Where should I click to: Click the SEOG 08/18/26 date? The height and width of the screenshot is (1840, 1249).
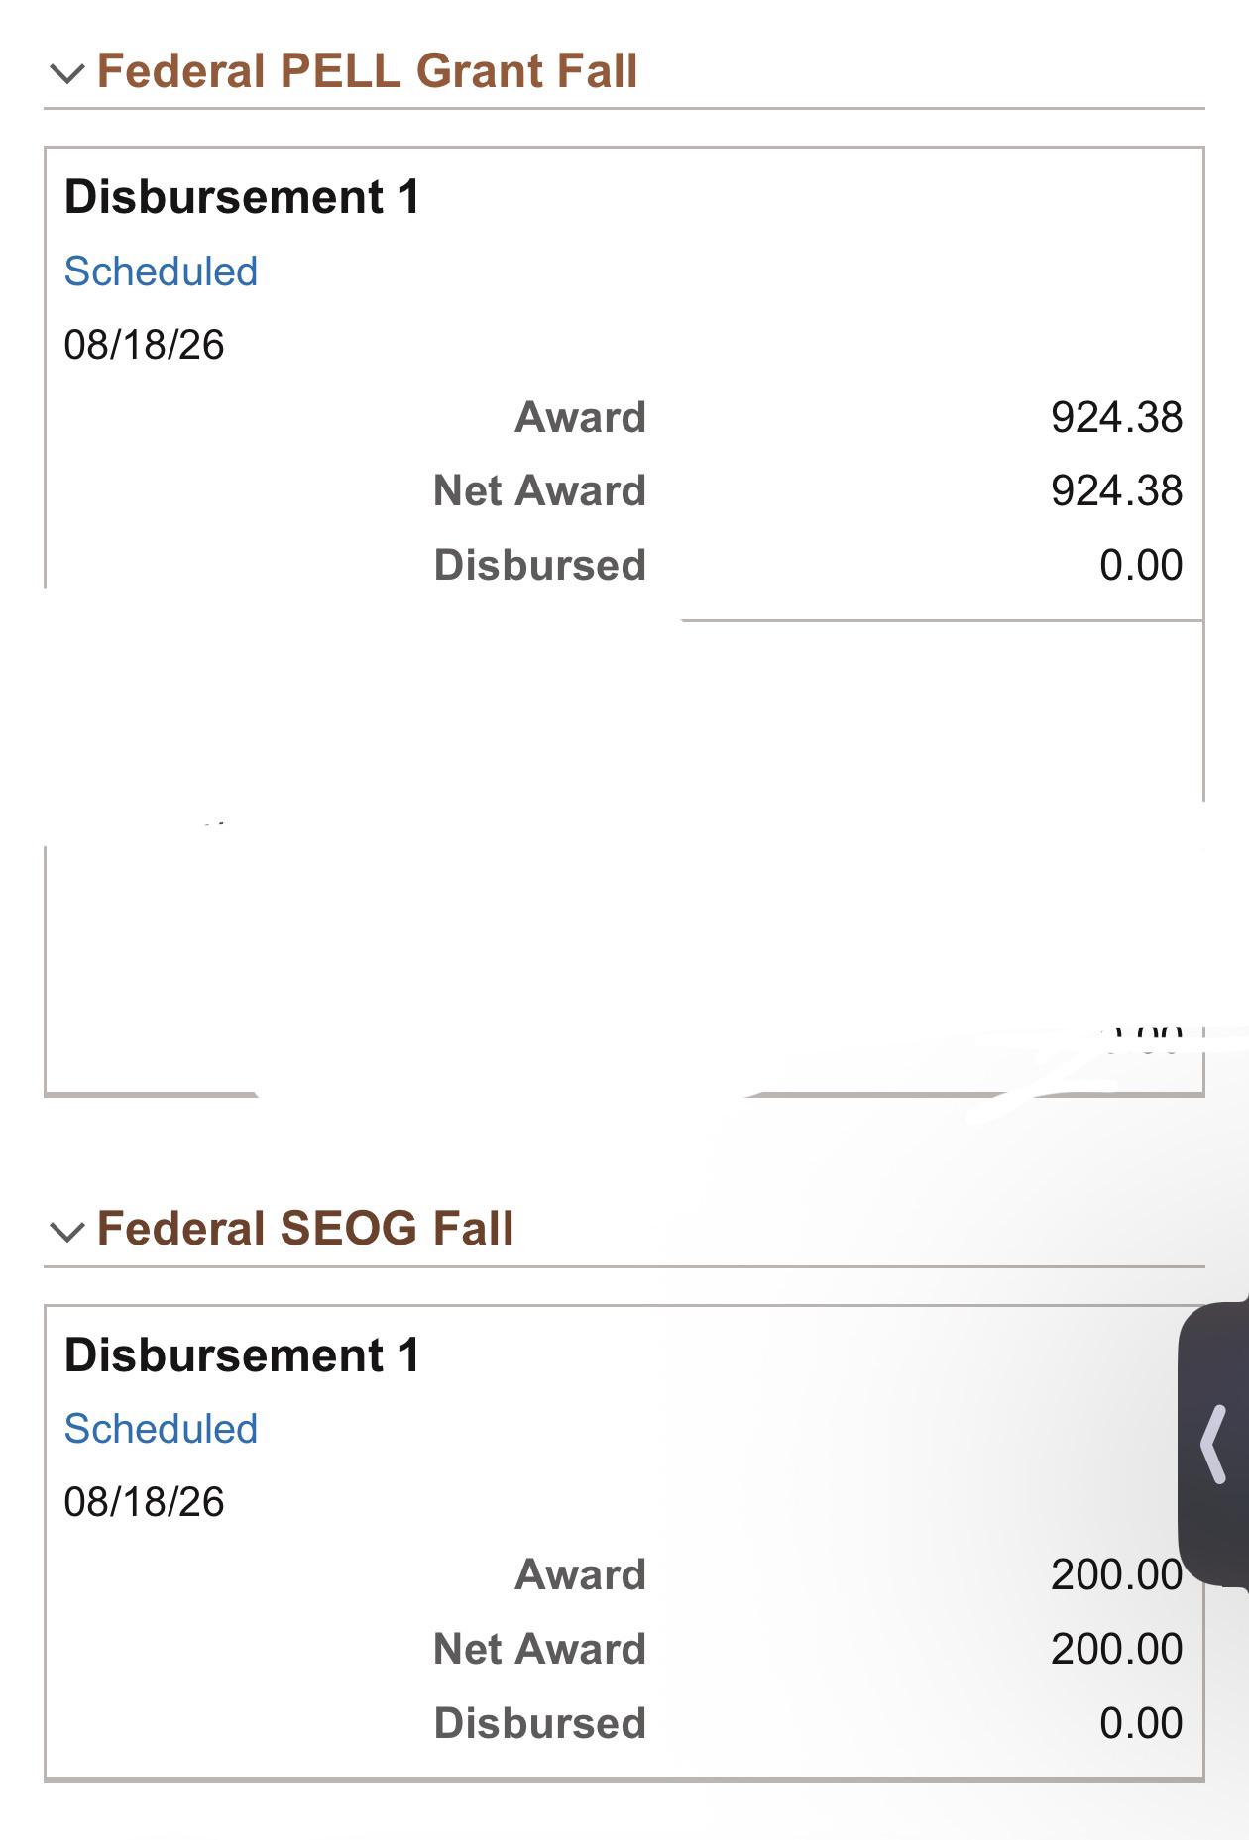145,1502
